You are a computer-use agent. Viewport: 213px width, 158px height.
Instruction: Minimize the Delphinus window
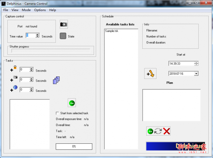coord(190,2)
